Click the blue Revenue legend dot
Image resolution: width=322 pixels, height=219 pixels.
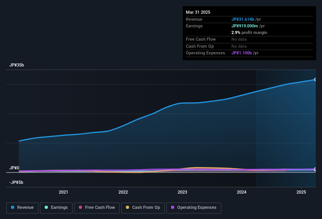pyautogui.click(x=13, y=207)
